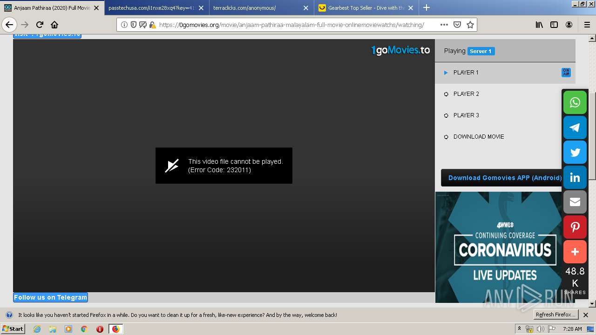Click the forward navigation arrow

click(x=25, y=25)
